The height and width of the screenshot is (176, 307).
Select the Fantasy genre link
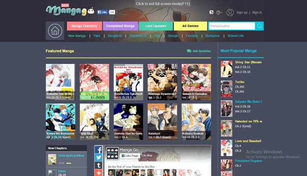click(x=192, y=36)
